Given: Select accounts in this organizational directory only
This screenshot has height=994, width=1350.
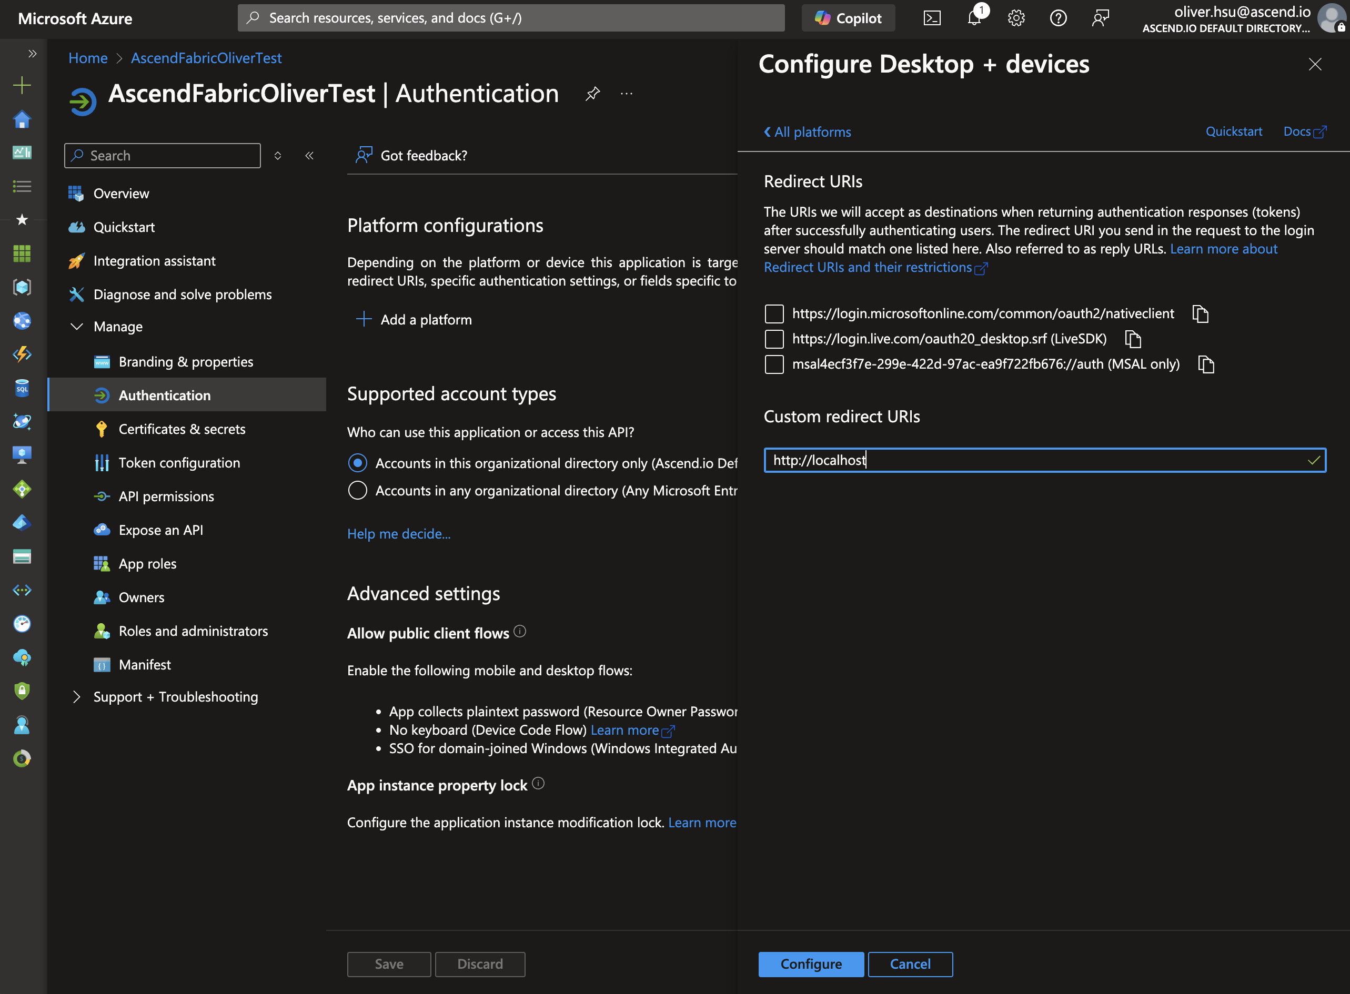Looking at the screenshot, I should (x=358, y=463).
